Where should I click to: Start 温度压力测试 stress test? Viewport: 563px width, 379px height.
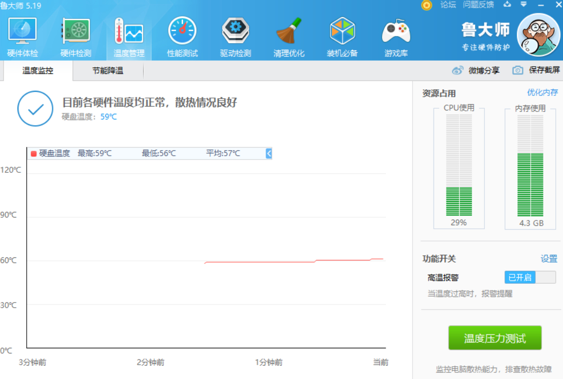[x=495, y=338]
